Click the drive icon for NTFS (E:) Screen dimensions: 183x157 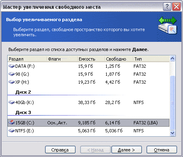[x=12, y=131]
